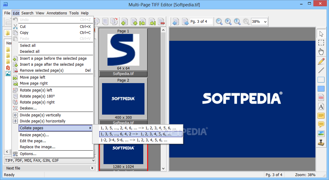Screen dimensions: 329x180
Task: Open the Annotations menu
Action: coord(57,13)
